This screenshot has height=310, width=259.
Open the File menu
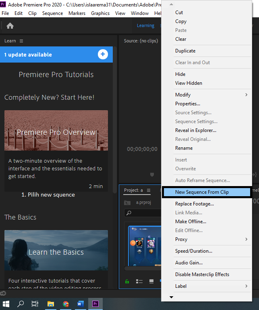[5, 13]
